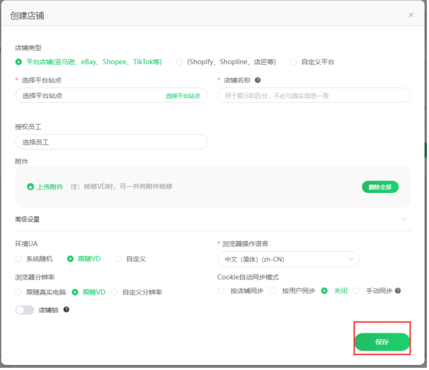
Task: Select 平台店铺(亚马逊、eBay、Shopee、TikTok等) radio
Action: 18,62
